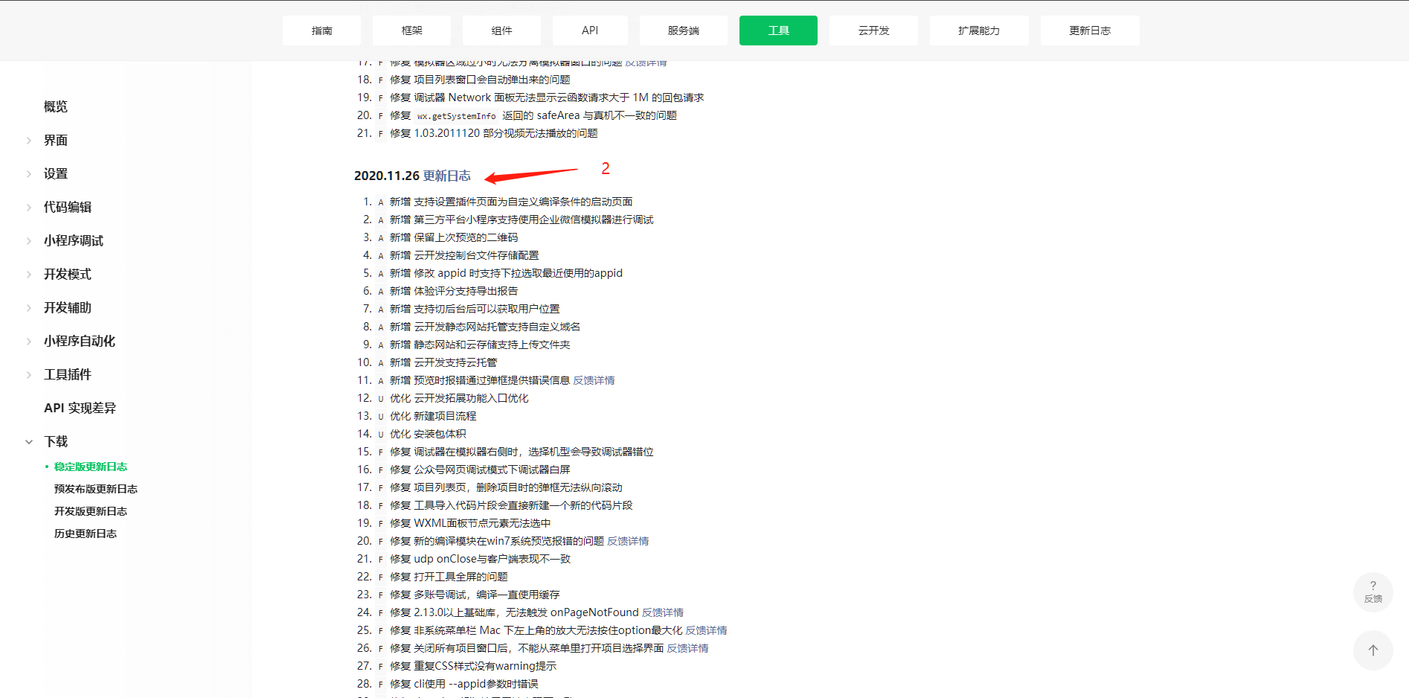
Task: Click the 下载 sidebar heading
Action: pos(56,441)
